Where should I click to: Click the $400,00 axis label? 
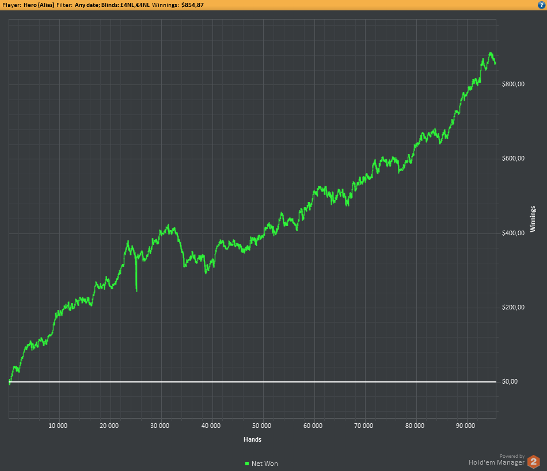click(513, 233)
